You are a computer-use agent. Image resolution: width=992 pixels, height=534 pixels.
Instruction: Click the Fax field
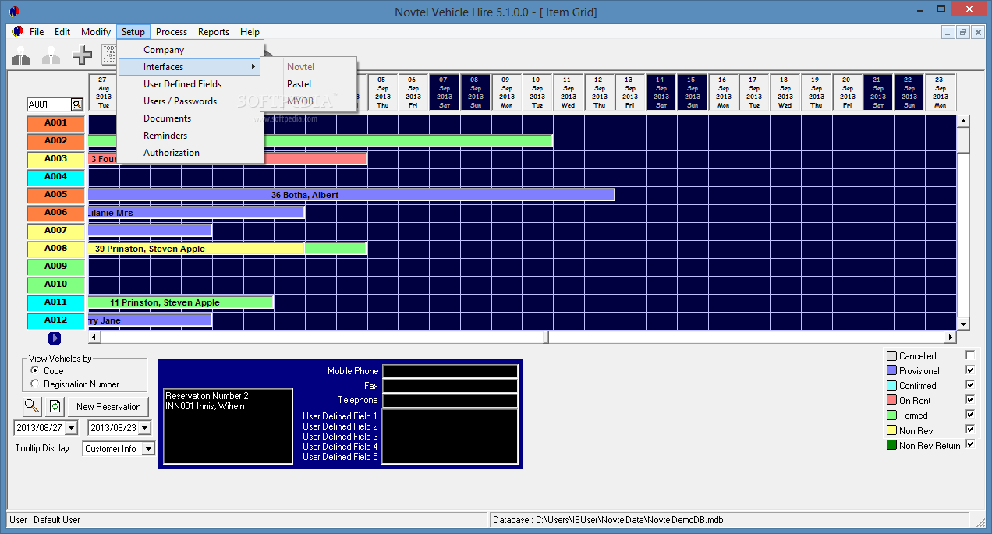tap(450, 386)
